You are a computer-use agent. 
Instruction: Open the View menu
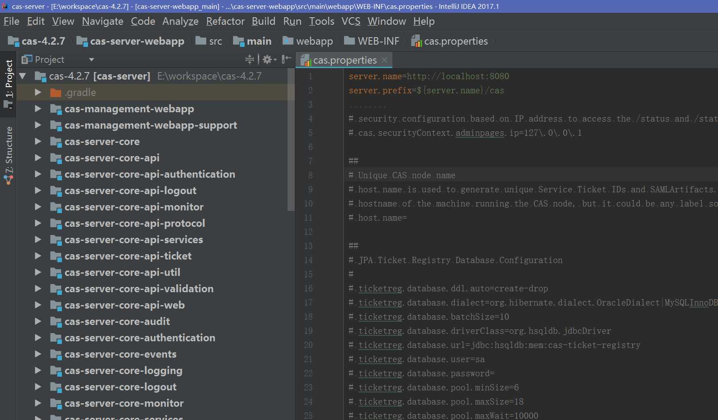63,21
